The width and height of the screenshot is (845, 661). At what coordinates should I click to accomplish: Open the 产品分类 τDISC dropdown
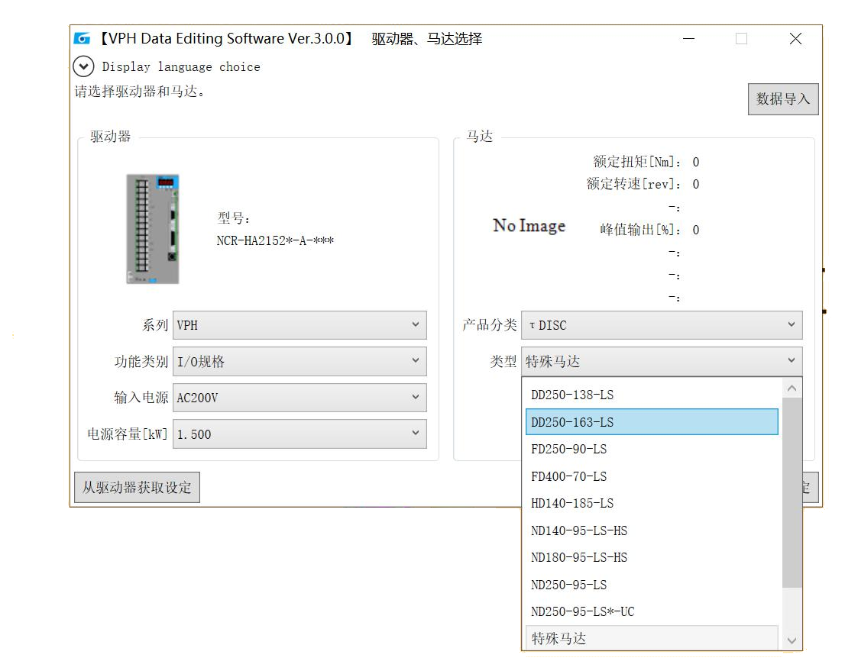click(x=662, y=325)
